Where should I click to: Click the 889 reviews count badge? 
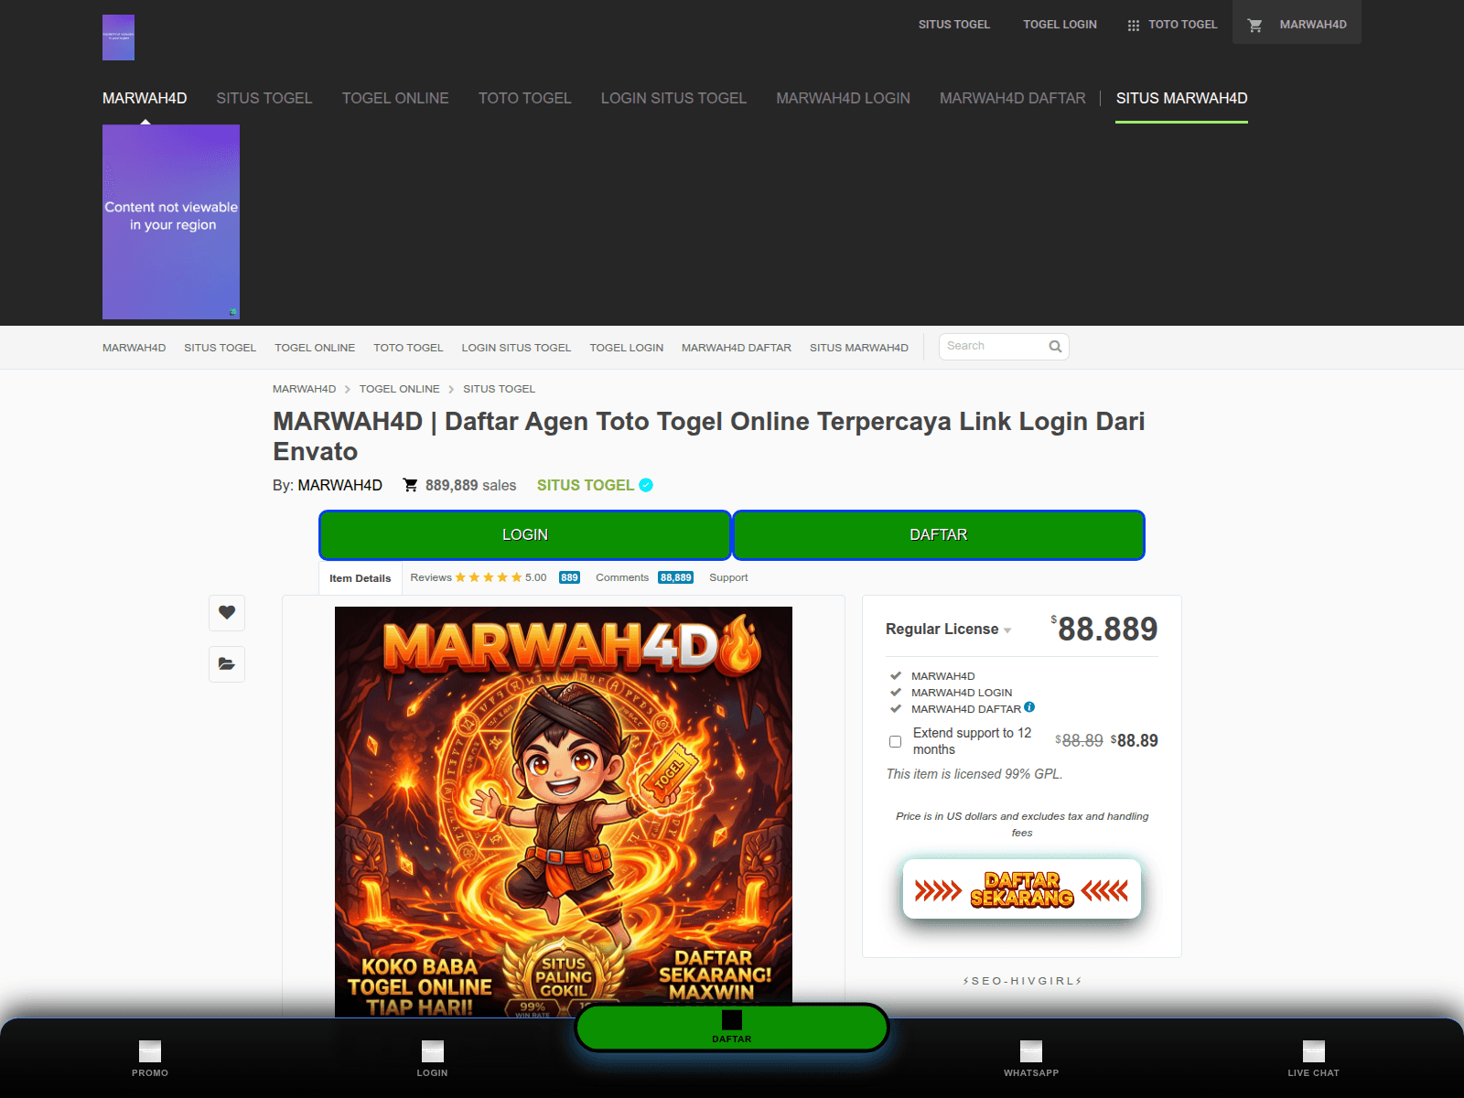click(570, 577)
